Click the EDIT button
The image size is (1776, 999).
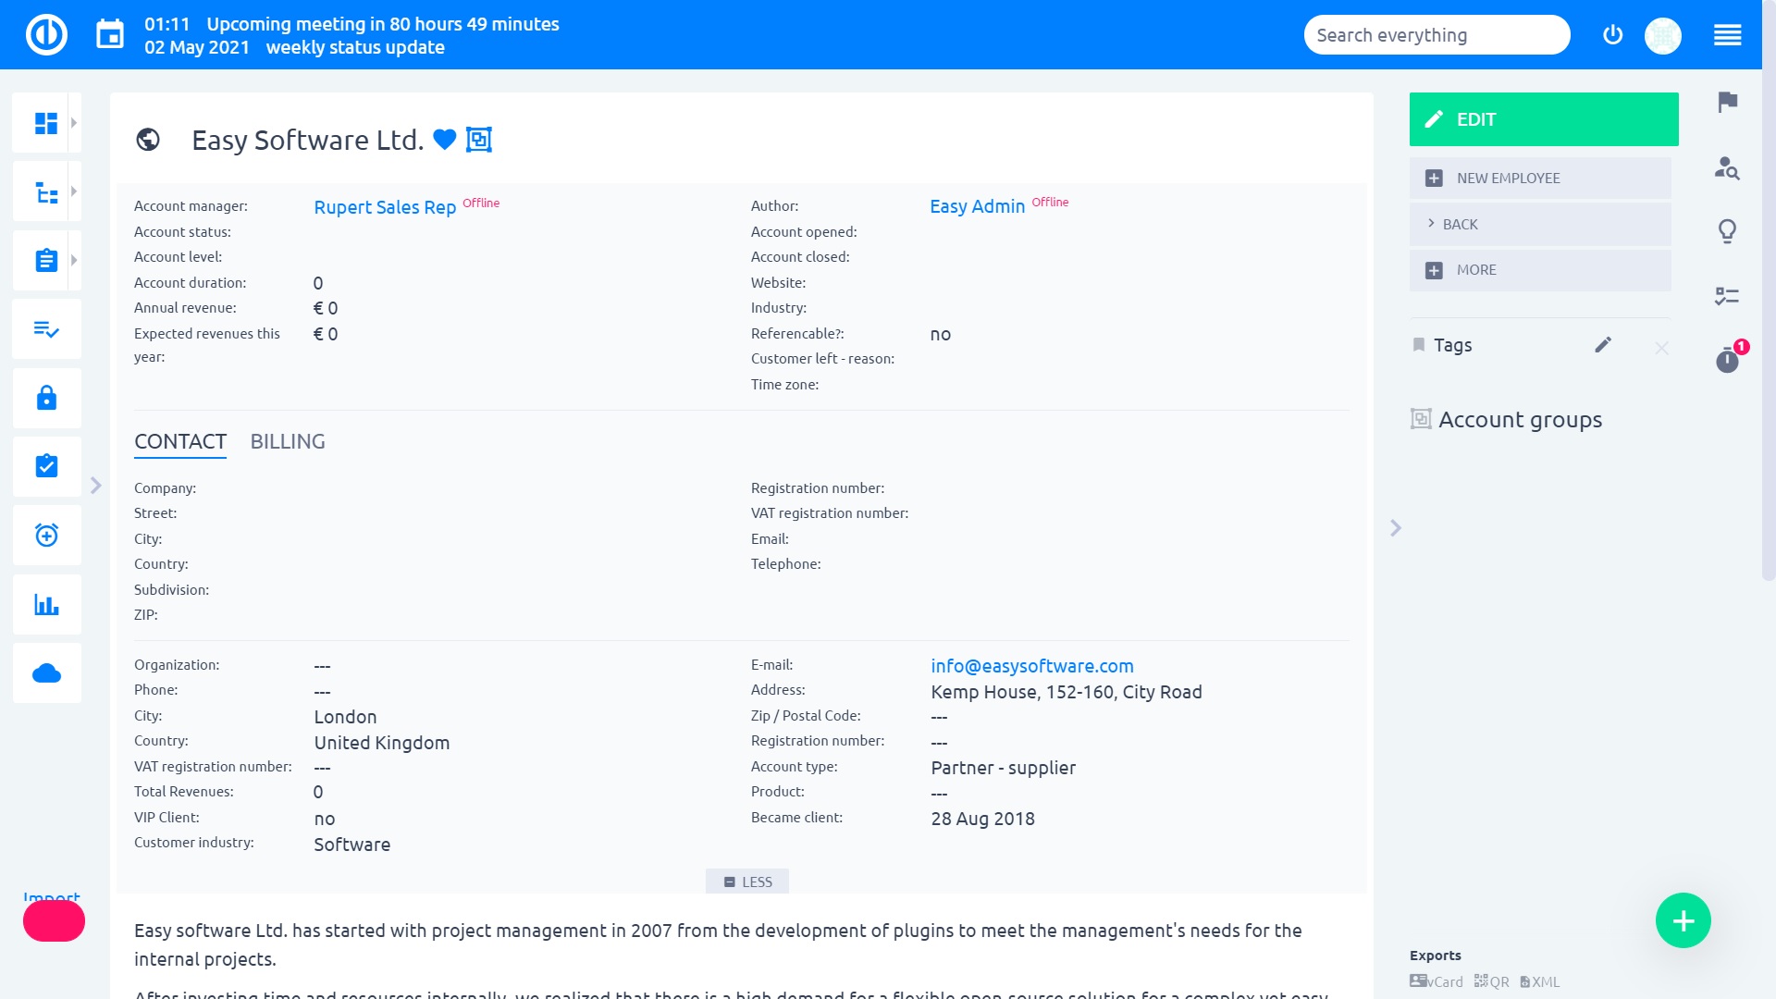[x=1542, y=118]
